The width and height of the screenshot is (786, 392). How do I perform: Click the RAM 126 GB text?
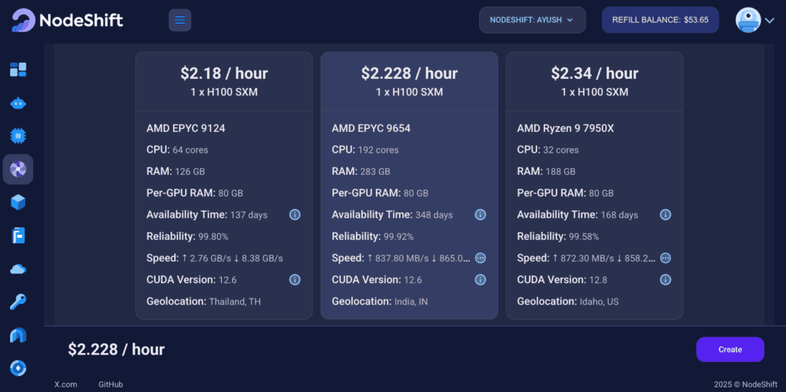(x=176, y=171)
